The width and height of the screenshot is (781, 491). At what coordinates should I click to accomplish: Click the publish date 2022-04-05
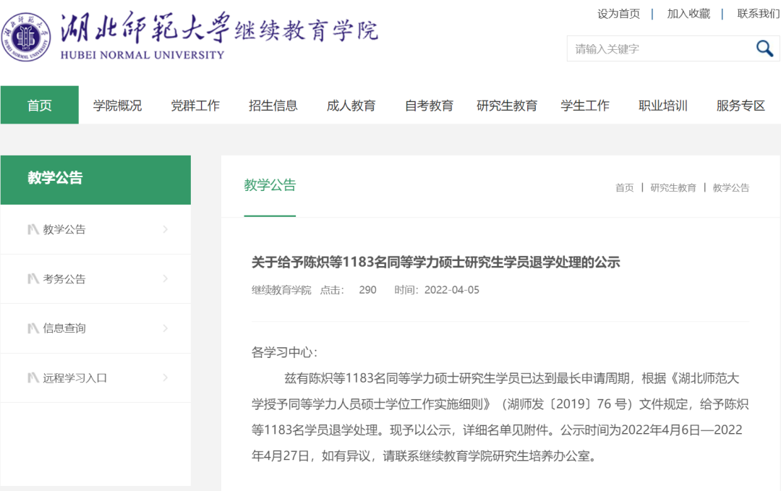452,290
